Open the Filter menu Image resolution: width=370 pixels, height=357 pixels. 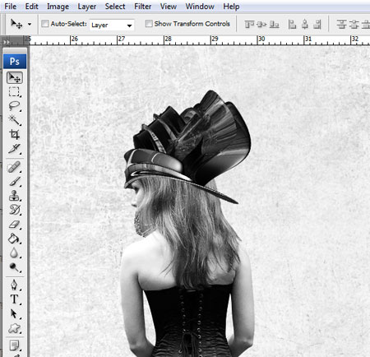coord(142,7)
